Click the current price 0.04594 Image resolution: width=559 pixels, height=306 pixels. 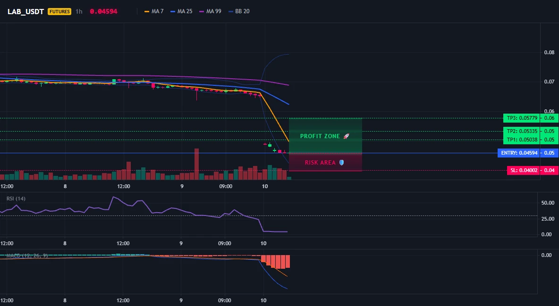tap(103, 11)
